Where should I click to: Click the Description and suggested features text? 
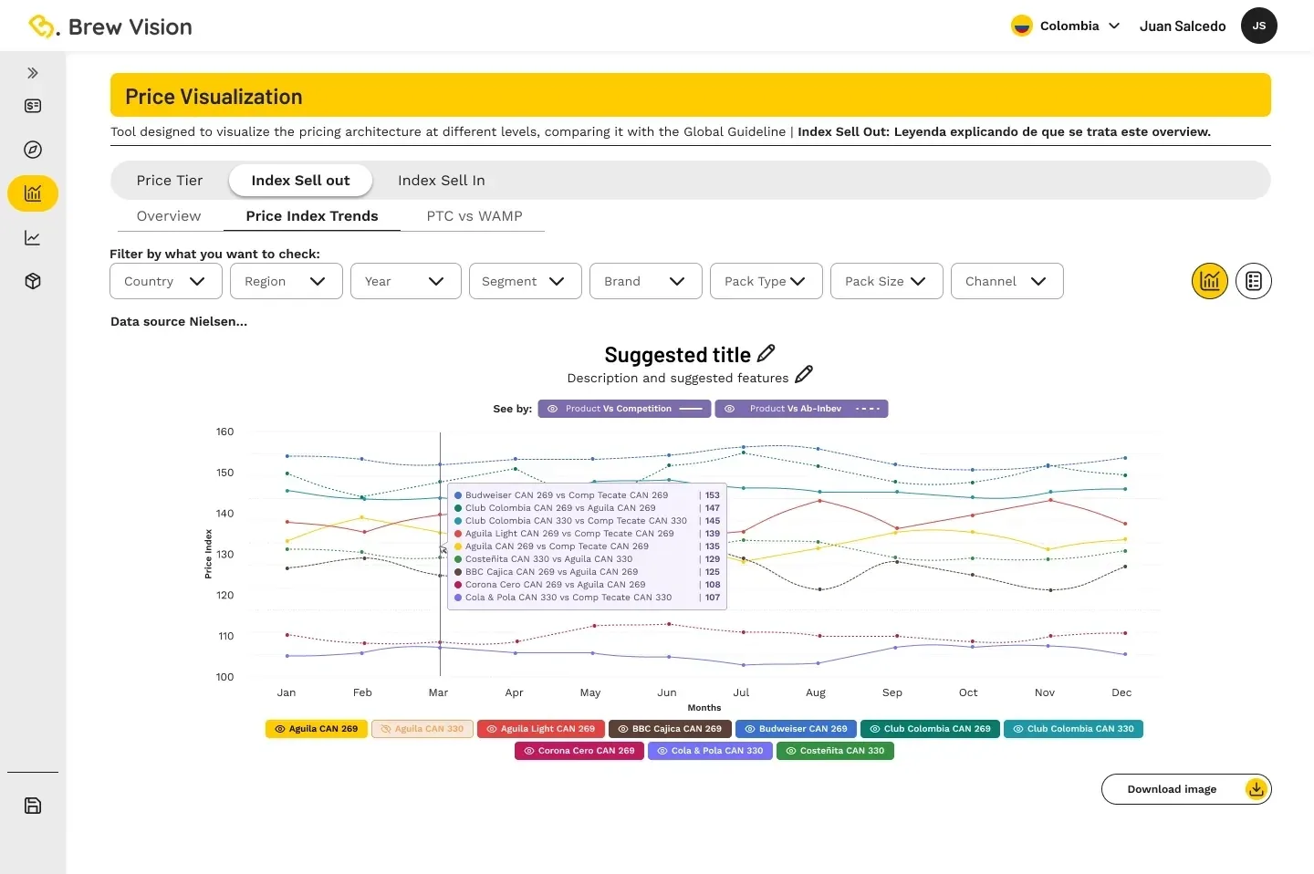point(678,378)
